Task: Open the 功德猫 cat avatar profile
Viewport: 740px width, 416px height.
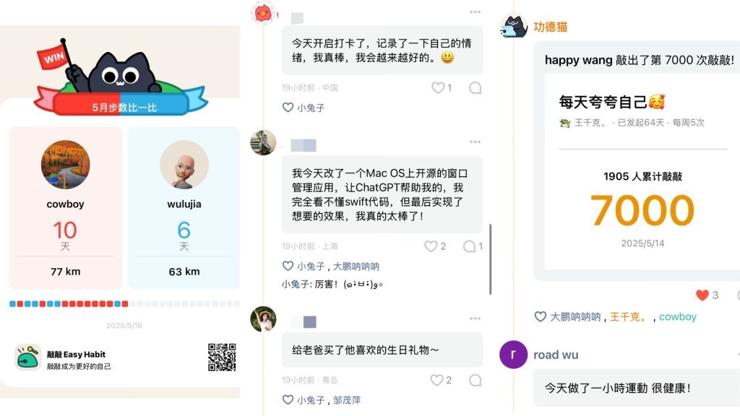Action: [514, 26]
